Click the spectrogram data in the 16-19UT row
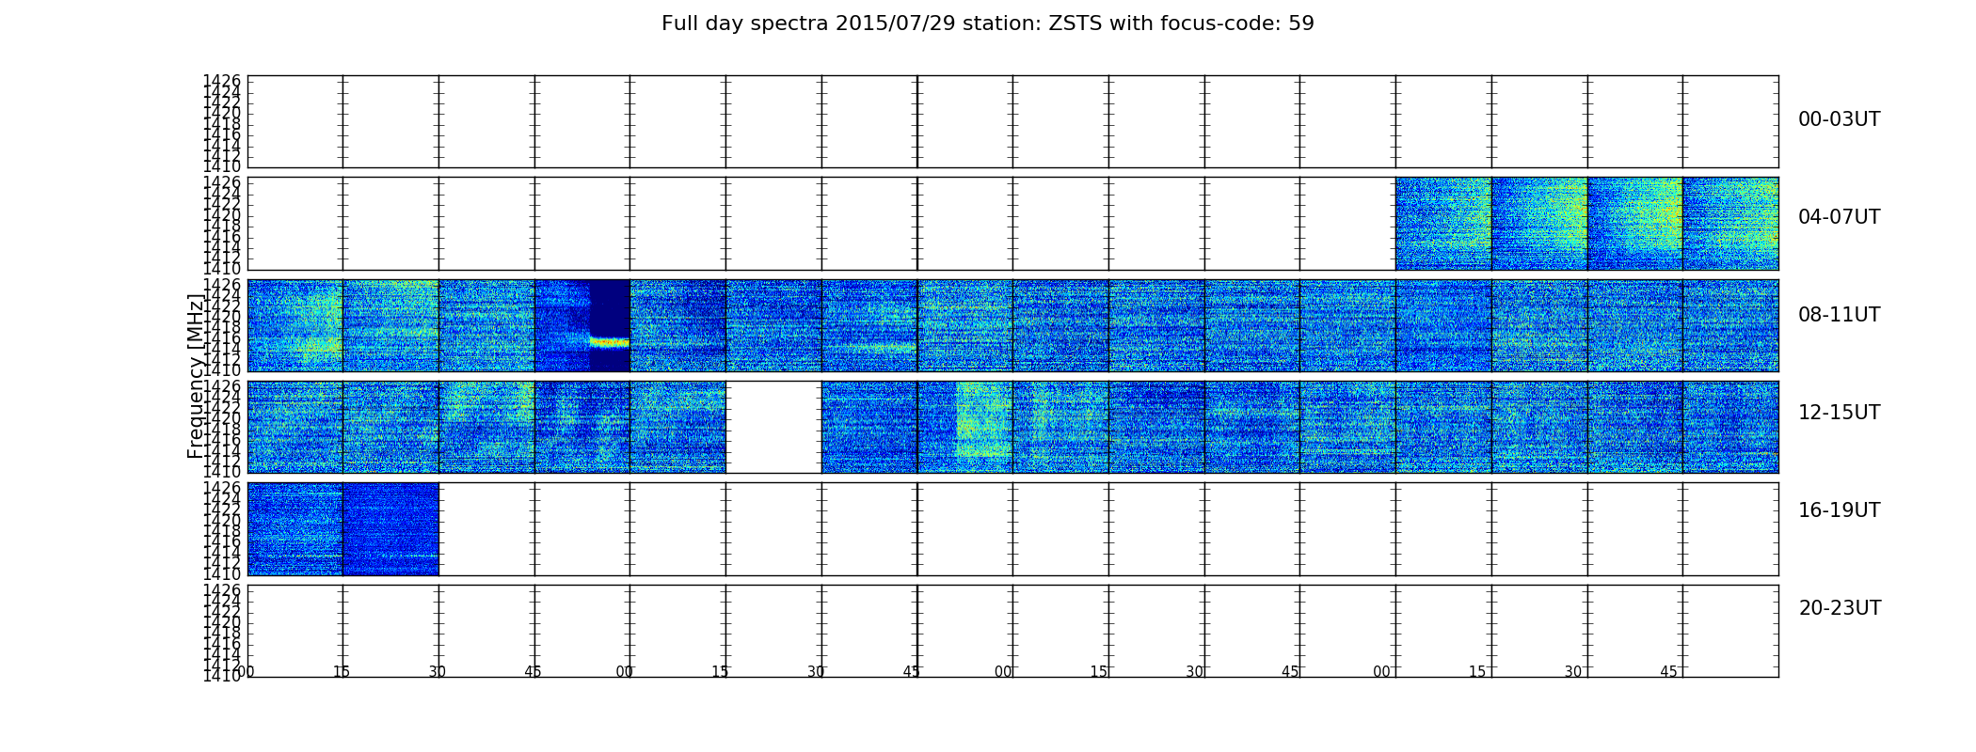1976x752 pixels. (343, 528)
